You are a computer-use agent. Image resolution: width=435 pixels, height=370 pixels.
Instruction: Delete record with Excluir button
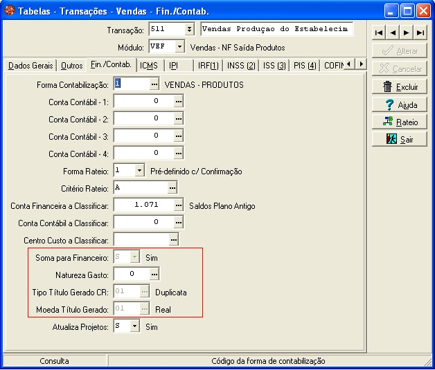click(399, 86)
